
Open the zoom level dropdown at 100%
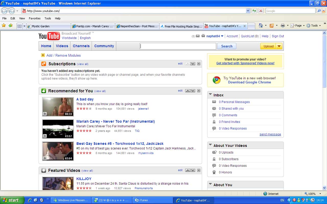320,194
